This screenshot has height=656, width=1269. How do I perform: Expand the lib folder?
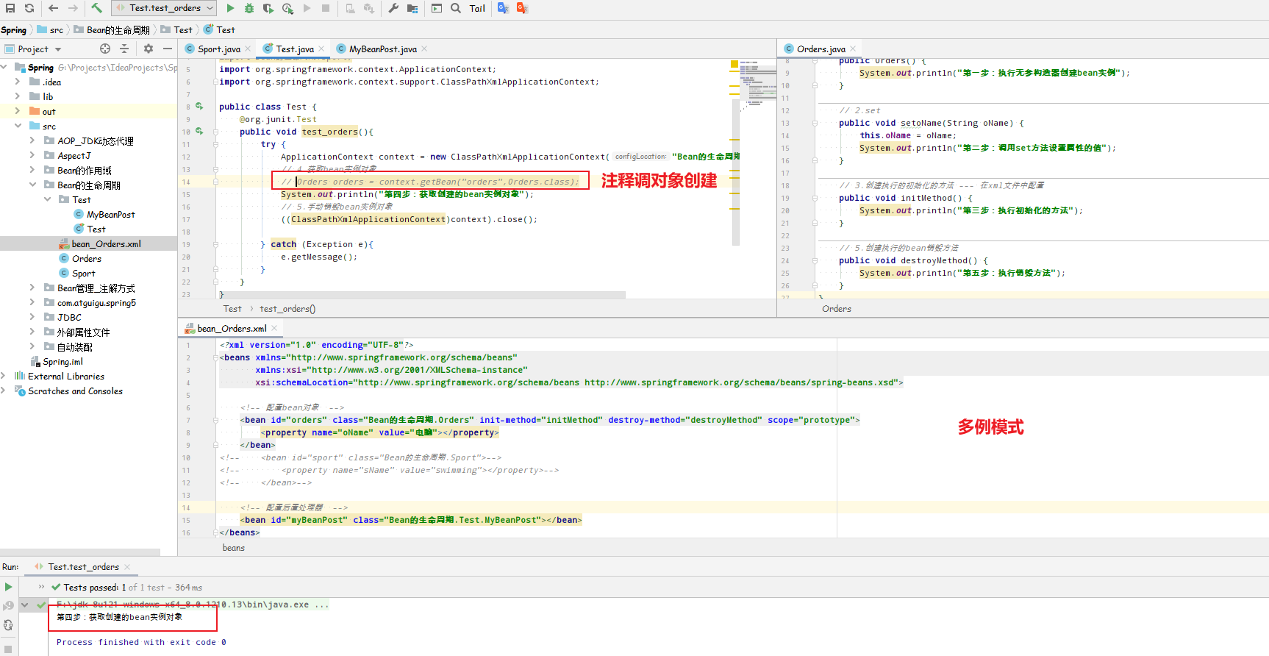(x=18, y=97)
